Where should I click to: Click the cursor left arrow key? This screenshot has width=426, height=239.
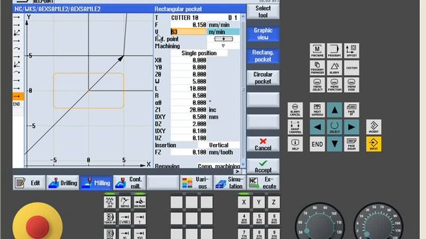tap(317, 127)
